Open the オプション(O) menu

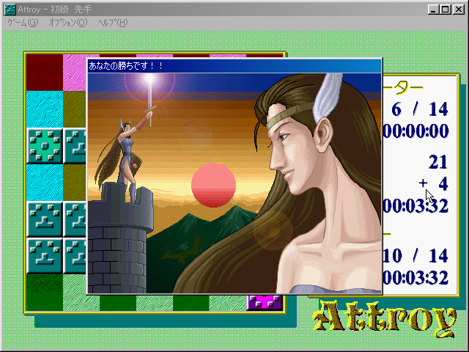pos(68,23)
